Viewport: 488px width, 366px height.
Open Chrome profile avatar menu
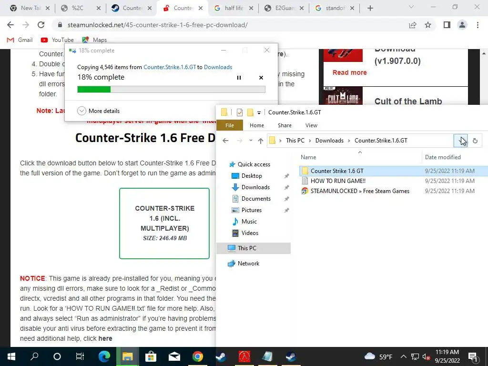point(462,25)
